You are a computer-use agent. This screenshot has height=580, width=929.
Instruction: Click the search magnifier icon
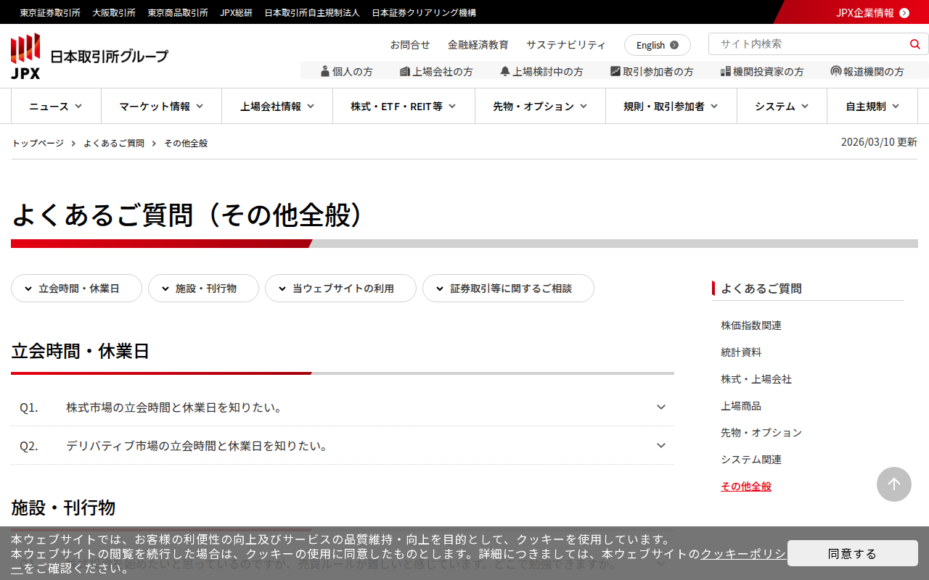tap(914, 44)
